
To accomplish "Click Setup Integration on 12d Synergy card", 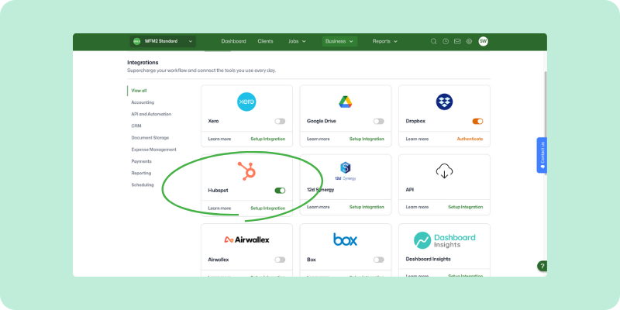I will click(367, 207).
